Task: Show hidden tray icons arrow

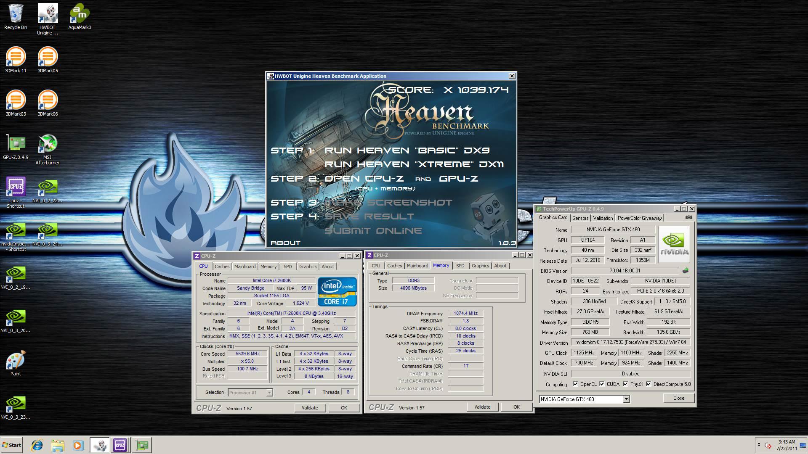Action: coord(759,445)
